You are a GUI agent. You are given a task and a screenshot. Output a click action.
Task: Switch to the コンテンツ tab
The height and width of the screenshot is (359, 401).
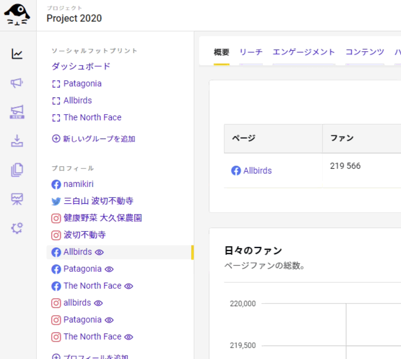click(x=365, y=52)
